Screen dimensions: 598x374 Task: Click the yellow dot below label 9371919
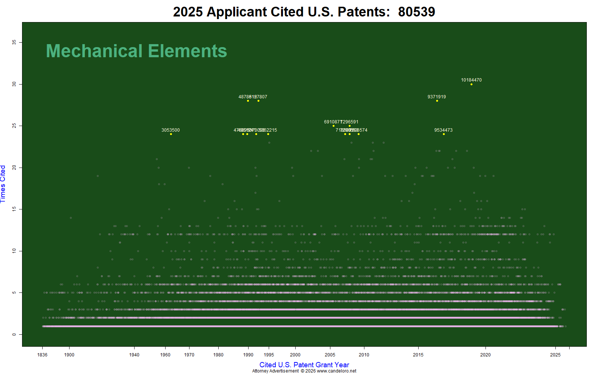tap(437, 101)
